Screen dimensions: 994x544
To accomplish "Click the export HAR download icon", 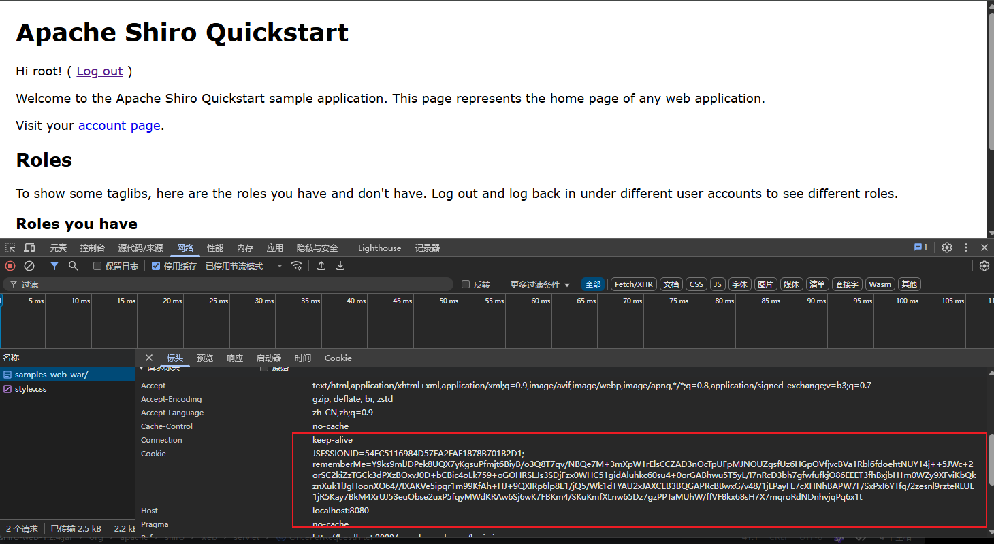I will coord(340,266).
